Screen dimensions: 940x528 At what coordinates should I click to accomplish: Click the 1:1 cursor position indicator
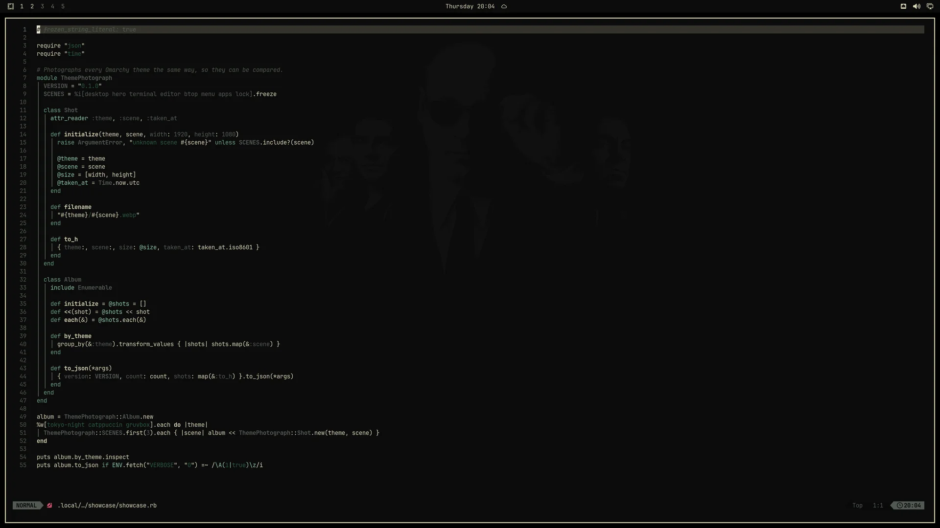pyautogui.click(x=878, y=506)
